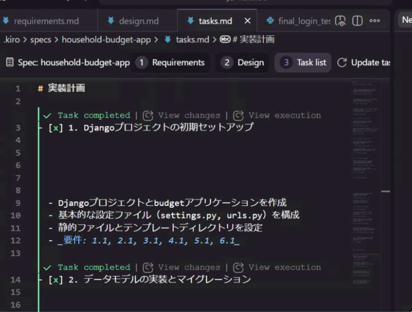Click the [x] checkbox of task 2
412x312 pixels.
point(56,280)
